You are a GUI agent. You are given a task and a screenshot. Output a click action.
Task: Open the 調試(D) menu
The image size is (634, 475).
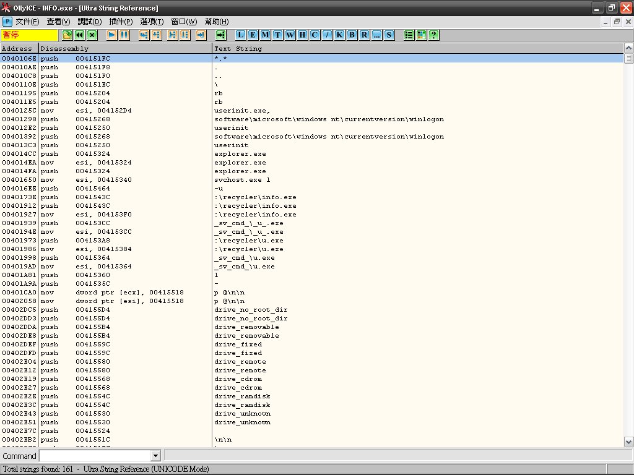click(89, 22)
